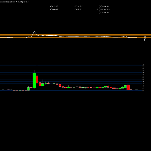Click the red candle with highest wick
This screenshot has height=151, width=151.
point(37,79)
